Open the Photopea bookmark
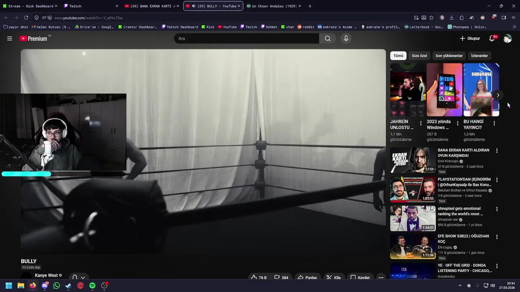 click(467, 27)
